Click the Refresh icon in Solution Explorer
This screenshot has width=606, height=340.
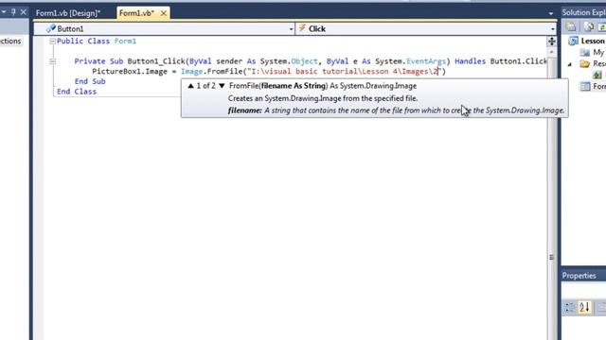pyautogui.click(x=602, y=26)
